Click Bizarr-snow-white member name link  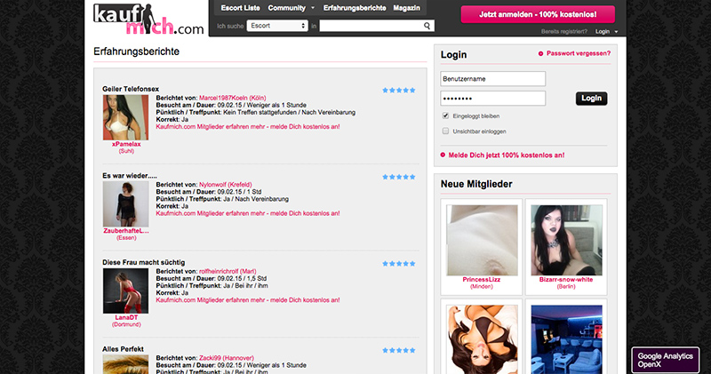566,279
